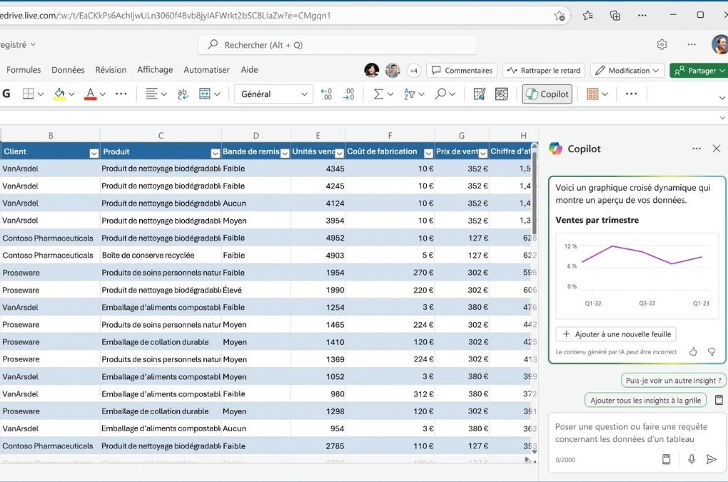Click microphone icon in Copilot prompt

(x=692, y=459)
